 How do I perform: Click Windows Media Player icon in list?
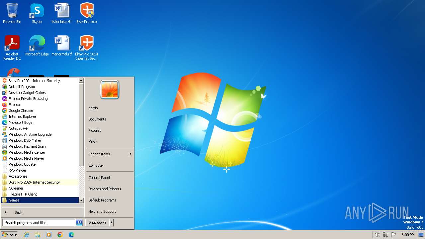point(5,158)
